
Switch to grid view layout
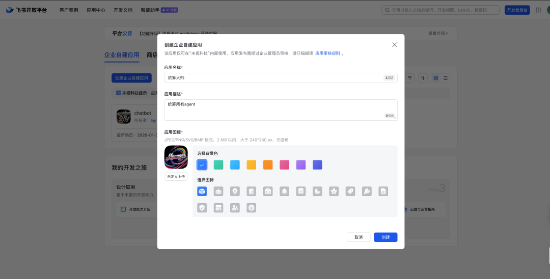tap(435, 78)
